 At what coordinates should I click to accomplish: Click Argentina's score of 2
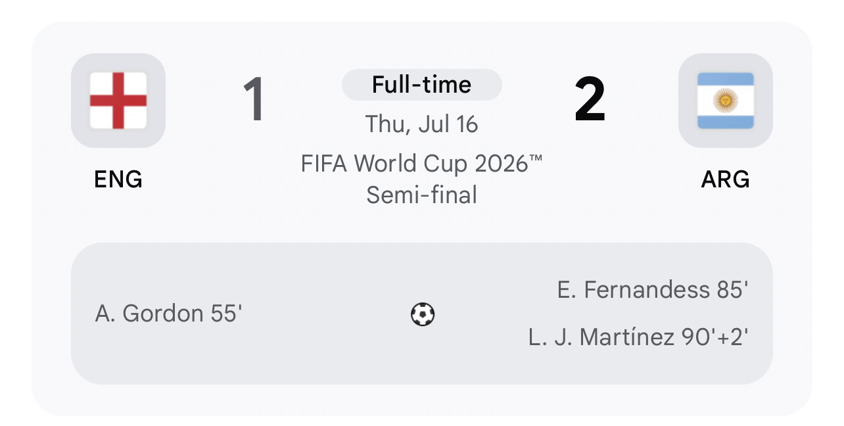point(590,99)
